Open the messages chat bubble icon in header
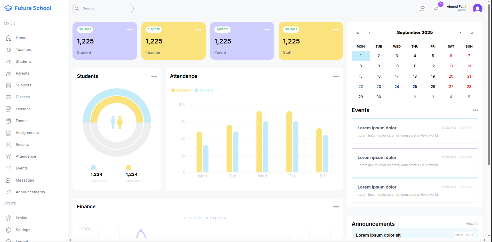492x242 pixels. 422,9
